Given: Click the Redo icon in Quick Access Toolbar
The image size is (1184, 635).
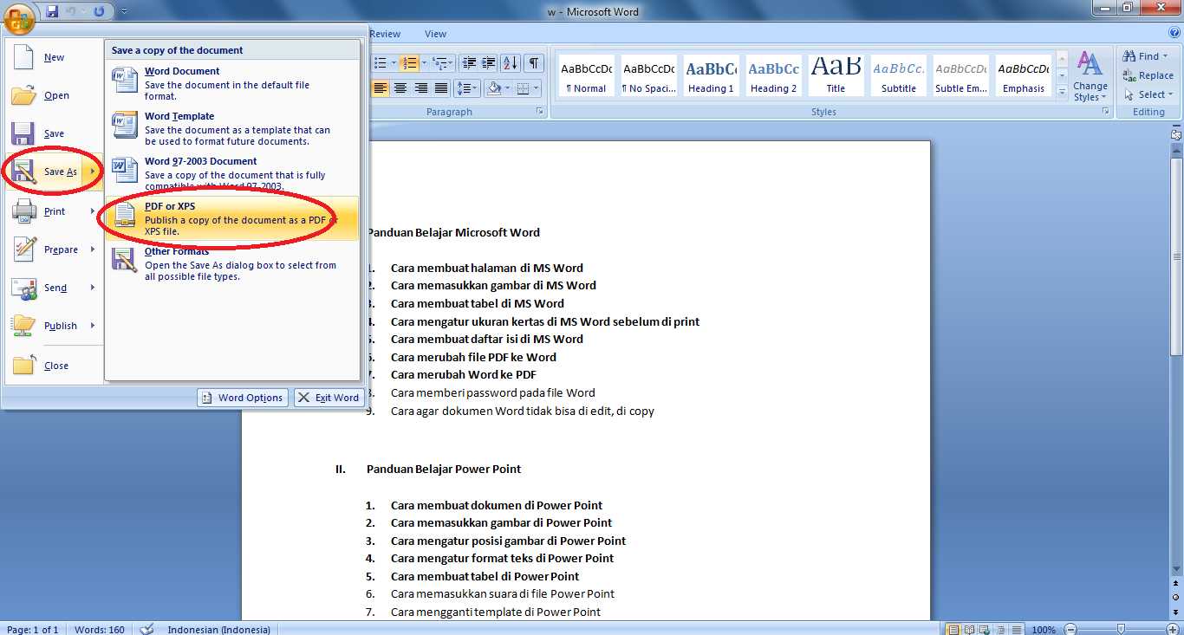Looking at the screenshot, I should 98,11.
